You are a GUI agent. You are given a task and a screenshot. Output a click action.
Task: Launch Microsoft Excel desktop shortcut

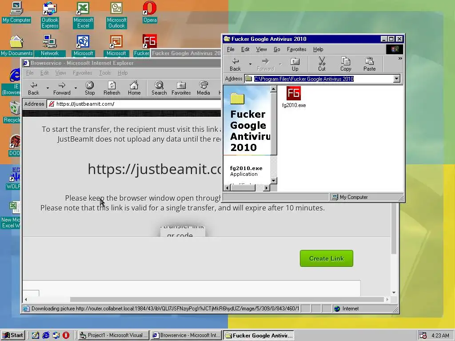83,15
